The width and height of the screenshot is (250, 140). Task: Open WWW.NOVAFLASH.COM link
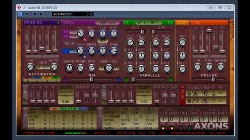tap(188, 133)
